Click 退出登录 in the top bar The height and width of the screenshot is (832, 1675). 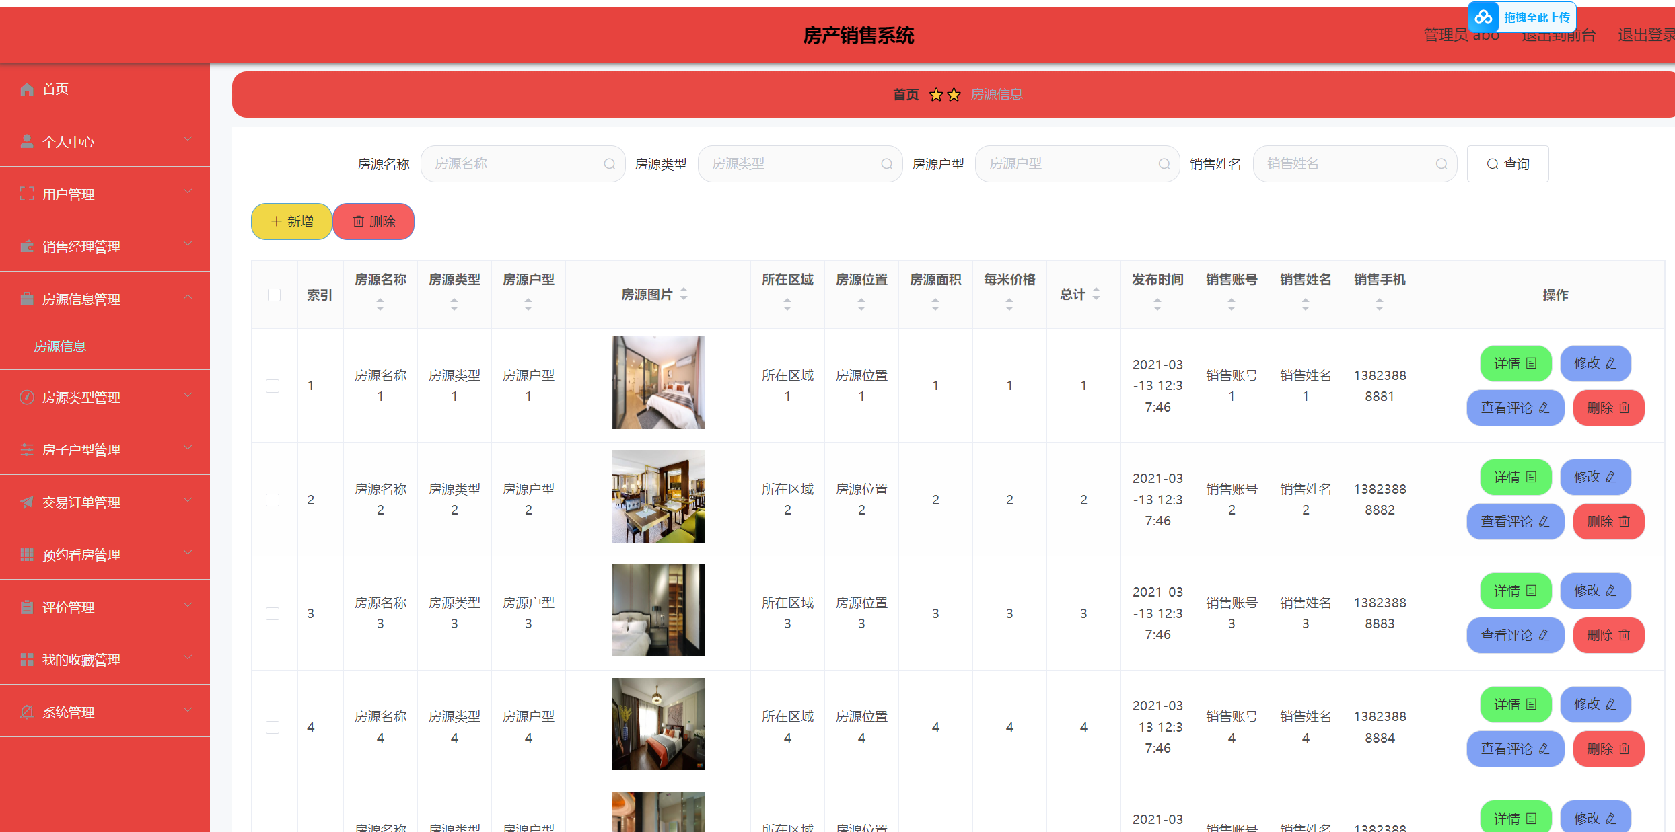[x=1645, y=34]
